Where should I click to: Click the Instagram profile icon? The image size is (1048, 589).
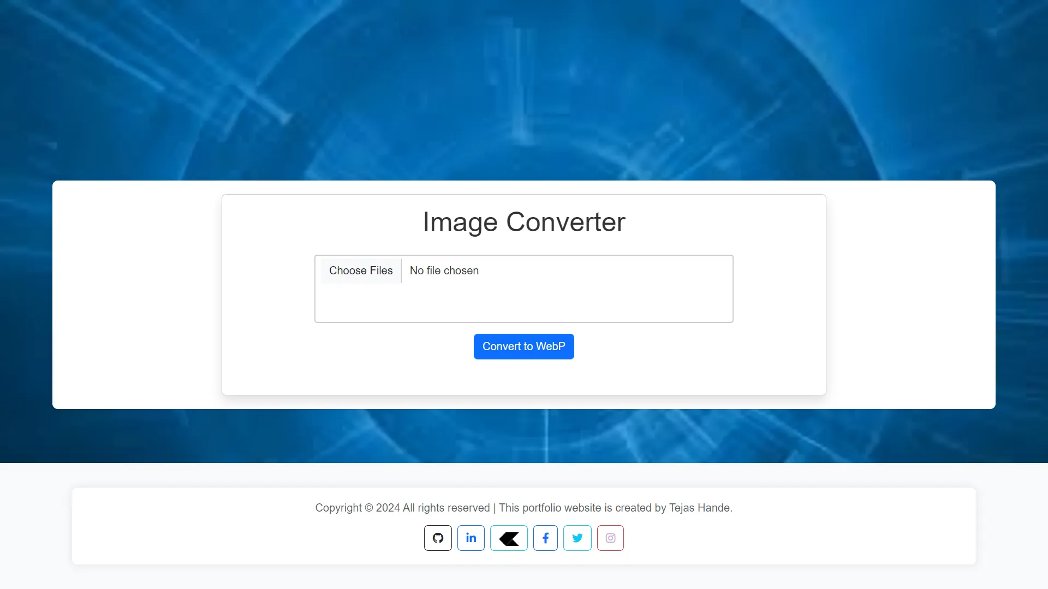[610, 537]
